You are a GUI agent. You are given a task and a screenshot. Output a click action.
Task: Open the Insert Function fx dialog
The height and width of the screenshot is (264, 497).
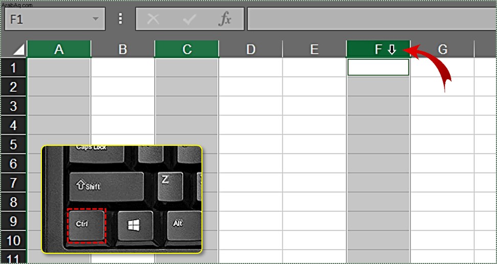click(225, 19)
